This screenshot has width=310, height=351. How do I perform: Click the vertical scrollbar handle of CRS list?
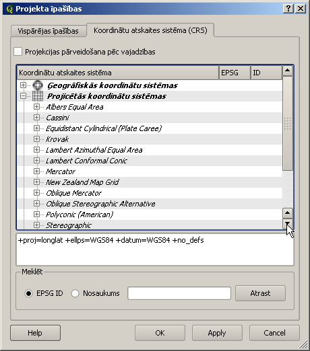[287, 123]
